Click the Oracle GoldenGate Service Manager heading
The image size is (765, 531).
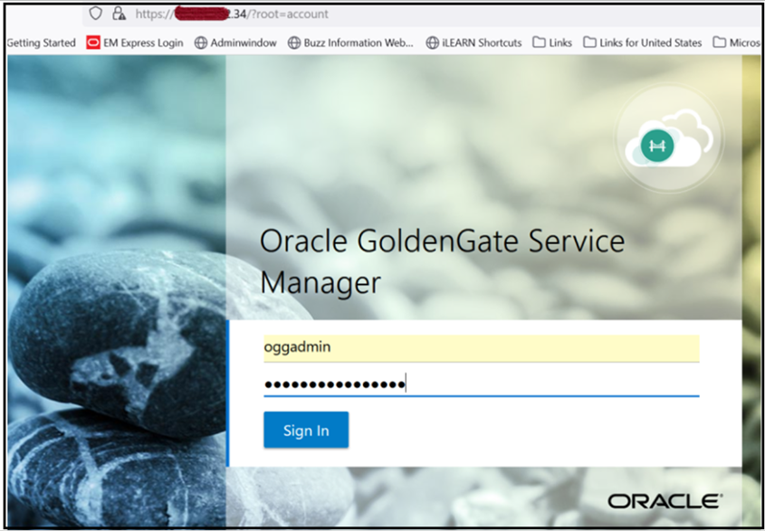coord(442,261)
